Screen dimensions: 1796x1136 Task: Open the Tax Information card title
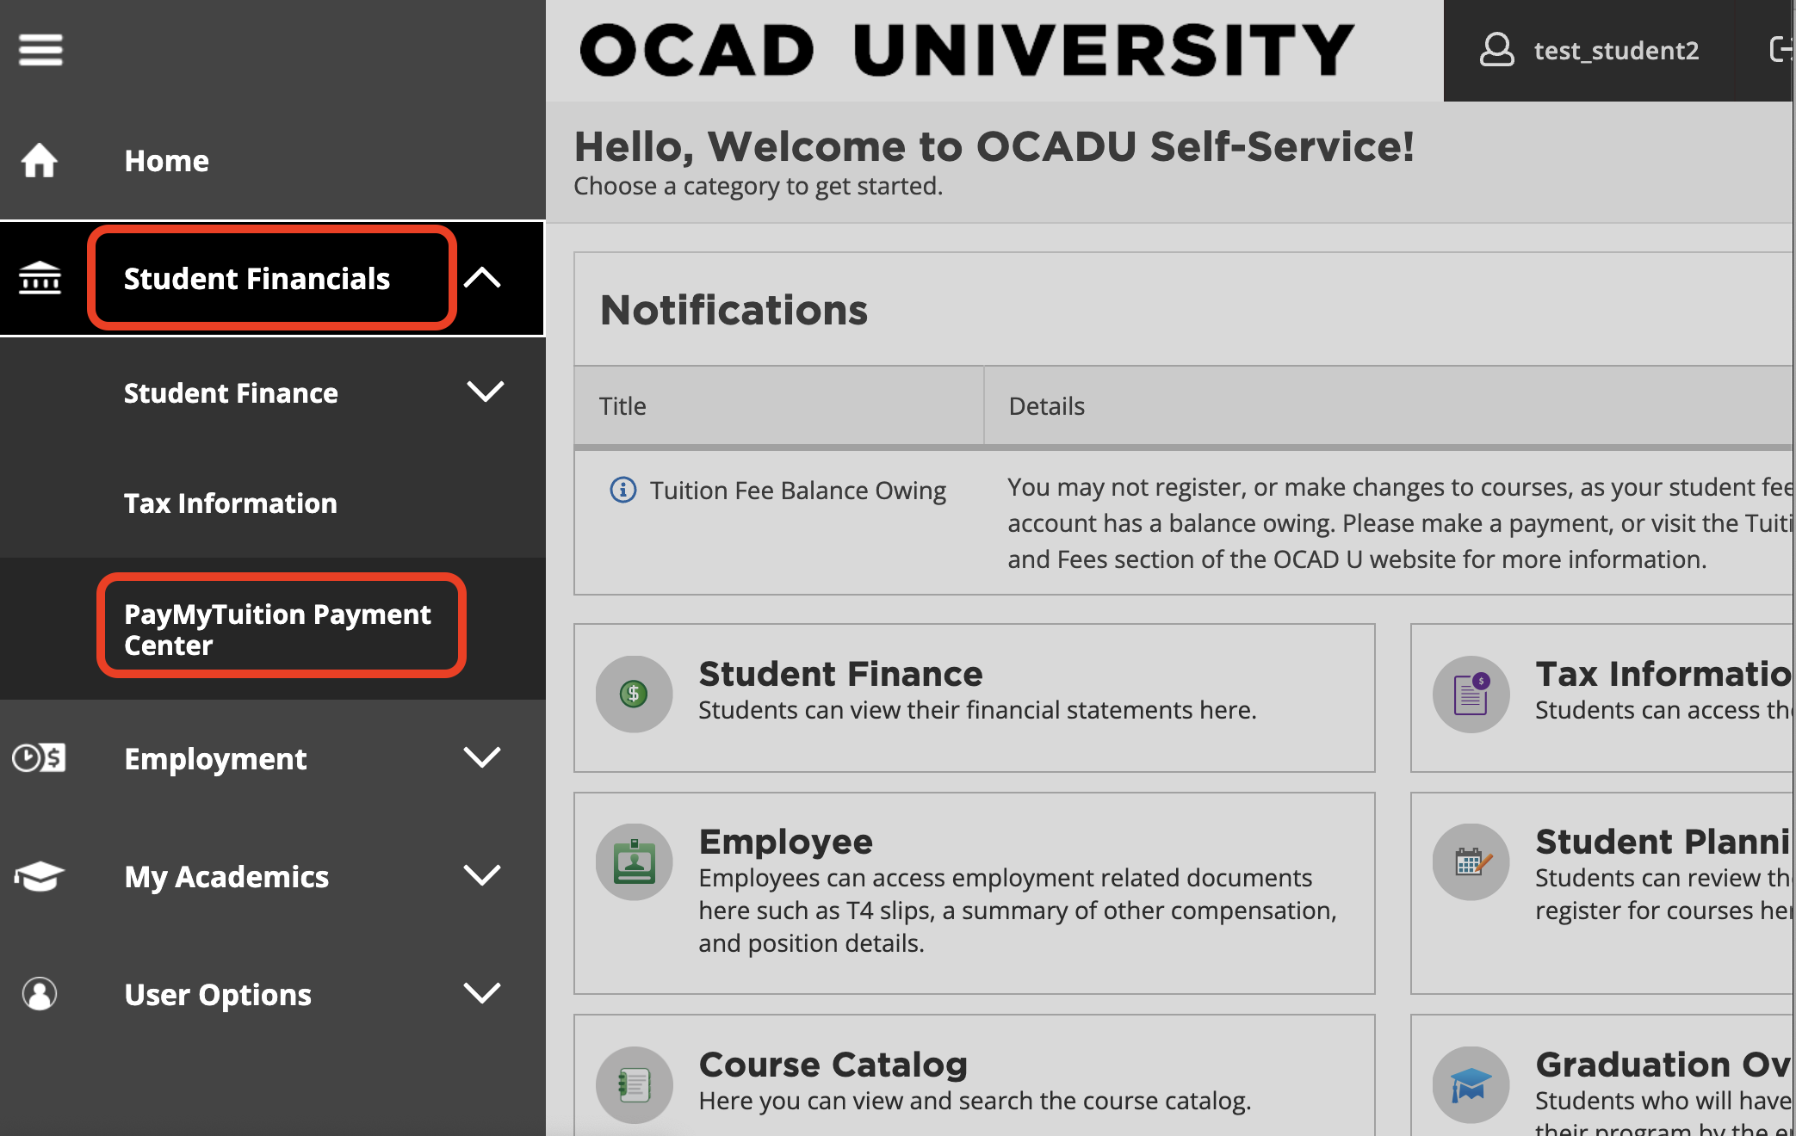[x=1664, y=674]
